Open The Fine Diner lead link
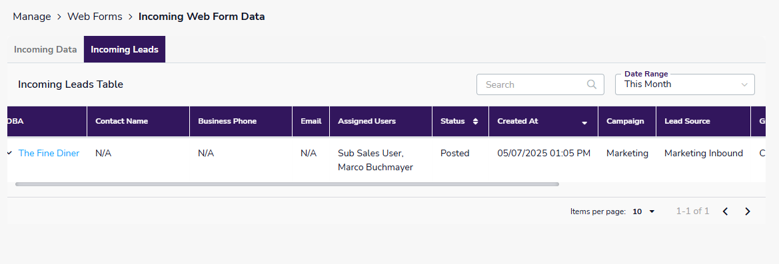779x264 pixels. 49,154
